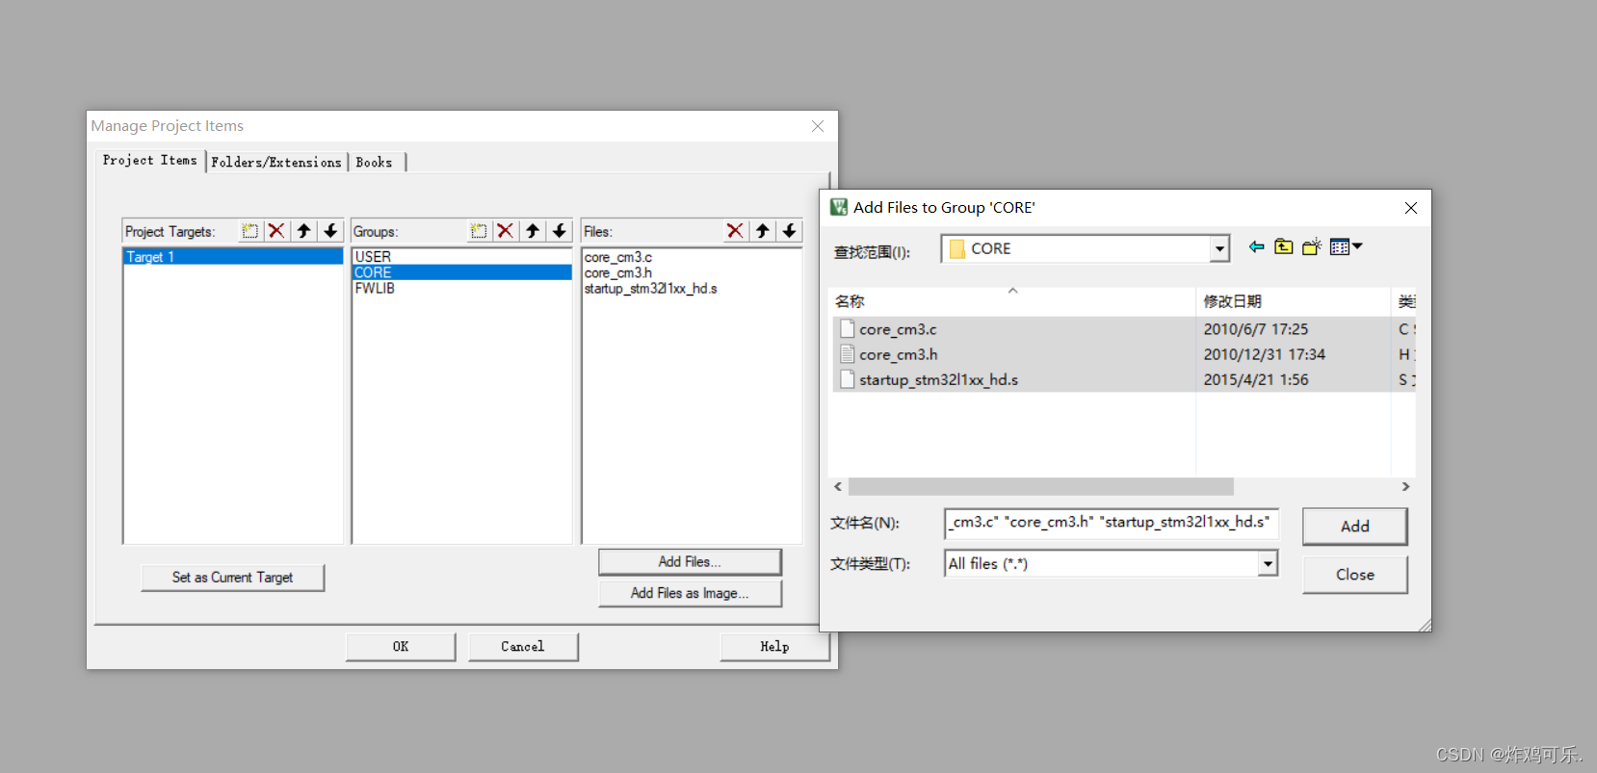Viewport: 1597px width, 773px height.
Task: Go back to last visited folder
Action: [1256, 247]
